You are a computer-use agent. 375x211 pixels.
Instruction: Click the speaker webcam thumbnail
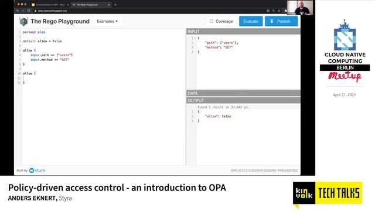pyautogui.click(x=300, y=8)
